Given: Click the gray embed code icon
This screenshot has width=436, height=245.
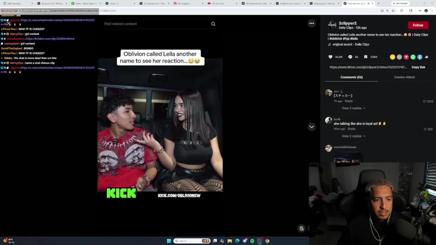Looking at the screenshot, I should (399, 57).
